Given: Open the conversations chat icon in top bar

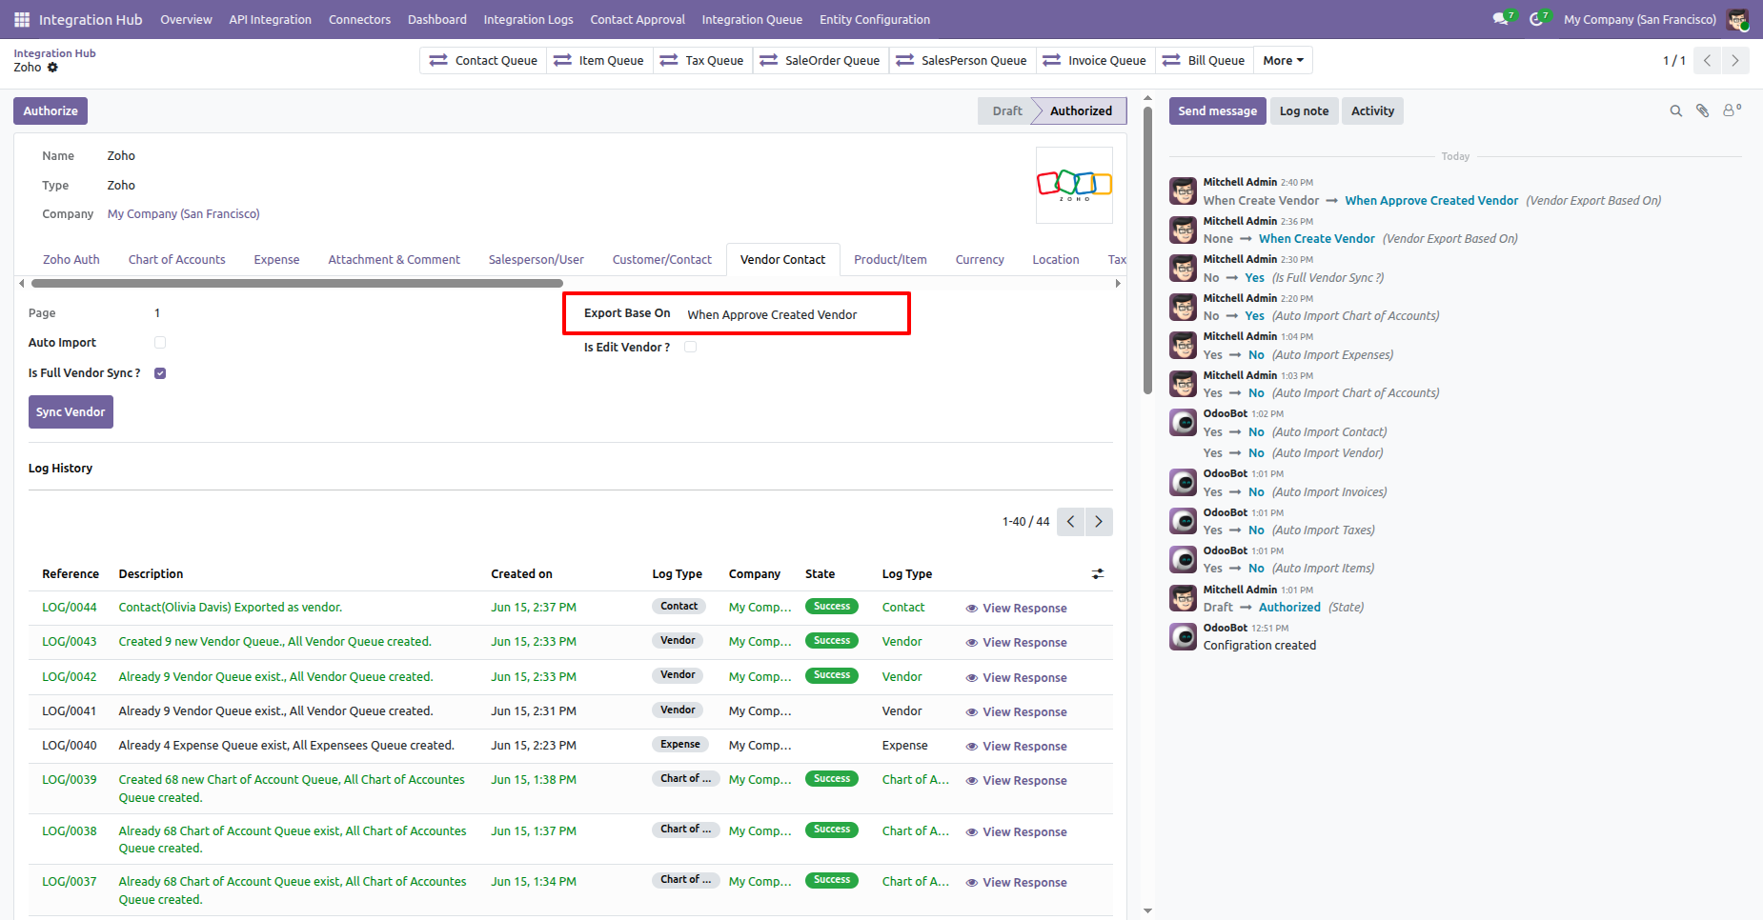Looking at the screenshot, I should pyautogui.click(x=1503, y=19).
